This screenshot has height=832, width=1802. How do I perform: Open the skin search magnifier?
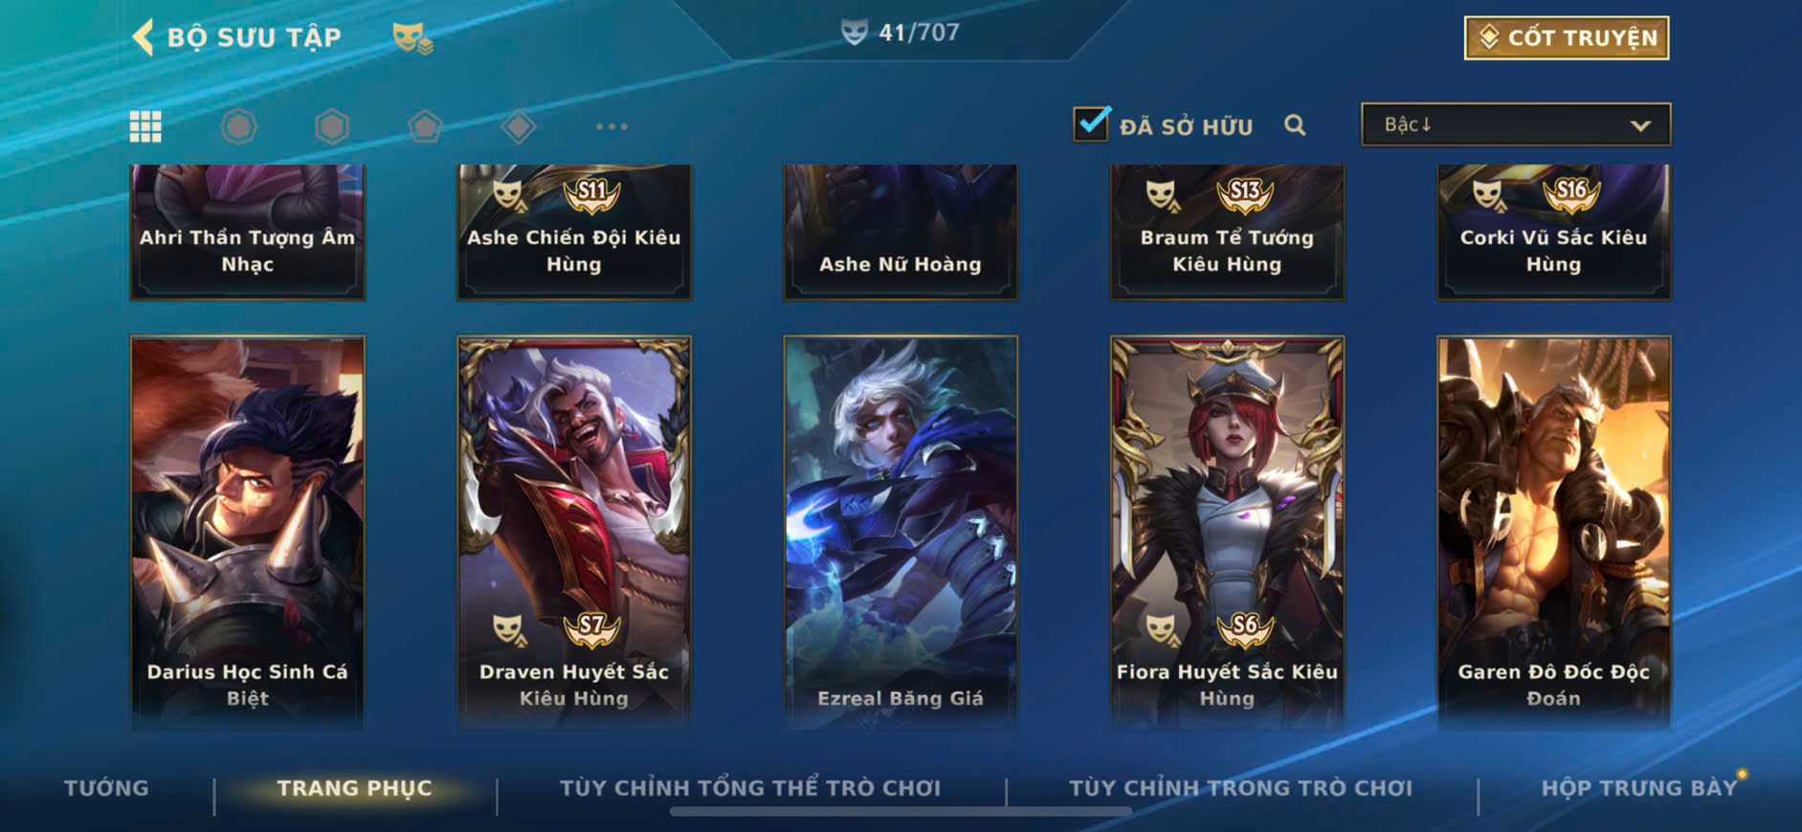pyautogui.click(x=1295, y=125)
